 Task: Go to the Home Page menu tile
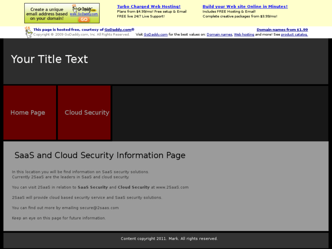click(30, 112)
